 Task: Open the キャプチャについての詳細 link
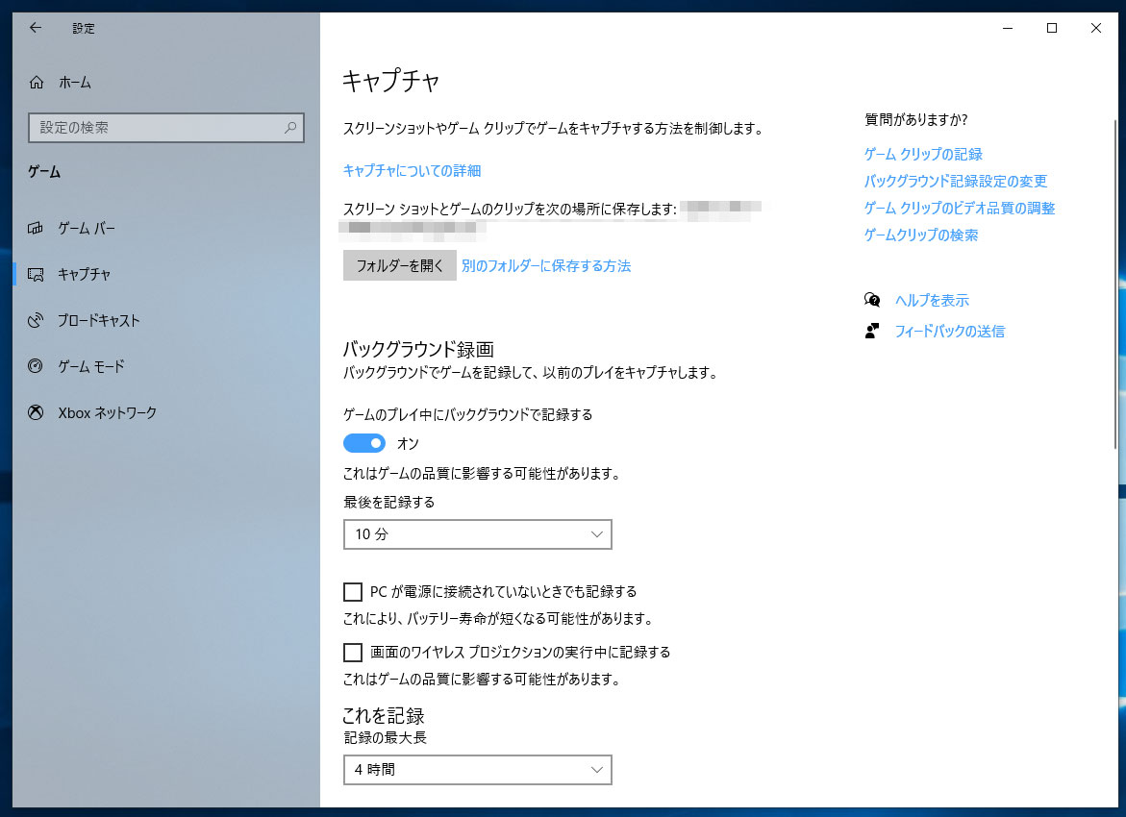click(412, 170)
